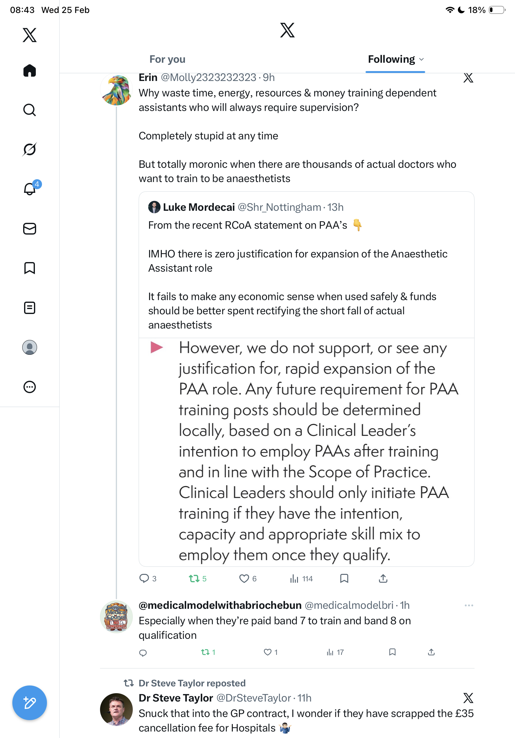515x738 pixels.
Task: Expand the Following tab dropdown chevron
Action: [x=421, y=59]
